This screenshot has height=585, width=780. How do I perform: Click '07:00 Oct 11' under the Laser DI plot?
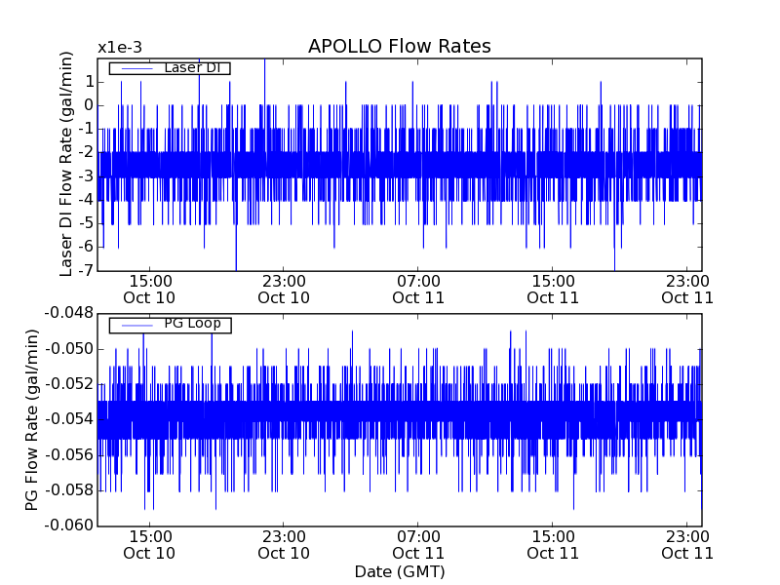(418, 290)
